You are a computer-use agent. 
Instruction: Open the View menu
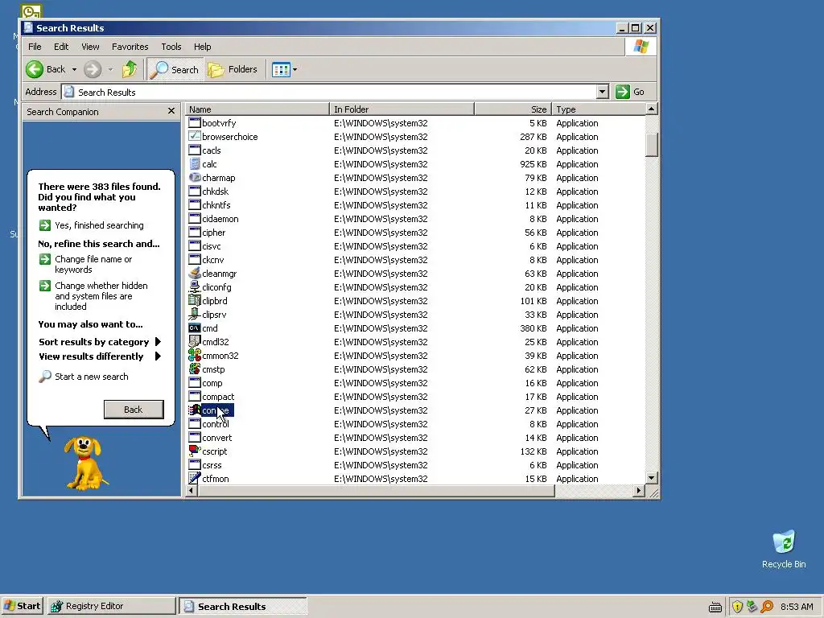(x=90, y=47)
